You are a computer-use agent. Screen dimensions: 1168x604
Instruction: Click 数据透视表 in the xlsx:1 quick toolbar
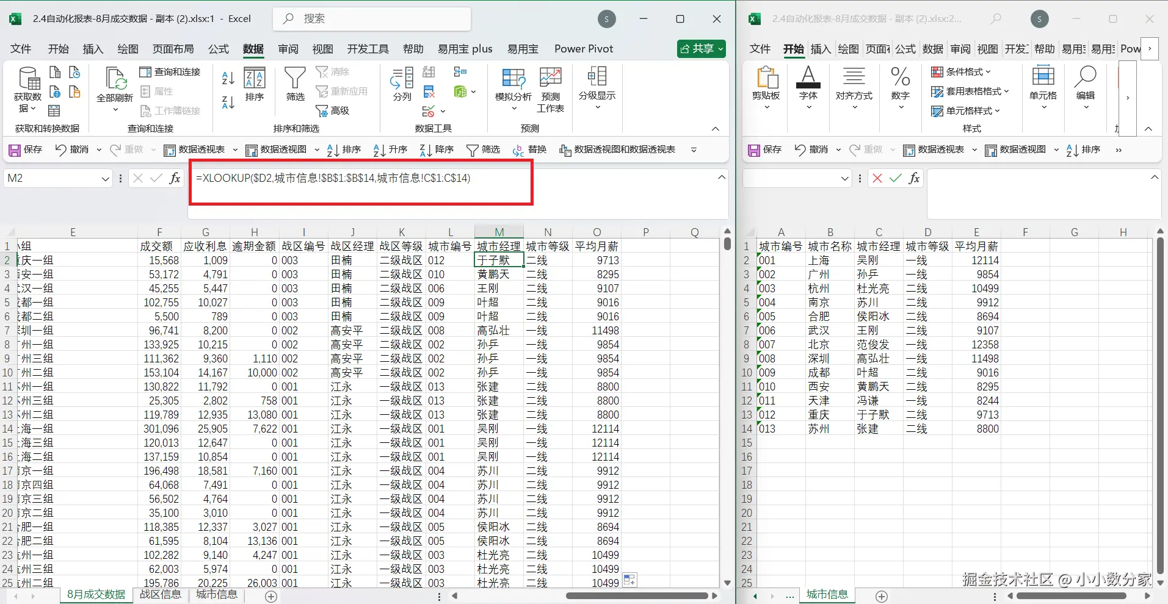click(x=195, y=149)
